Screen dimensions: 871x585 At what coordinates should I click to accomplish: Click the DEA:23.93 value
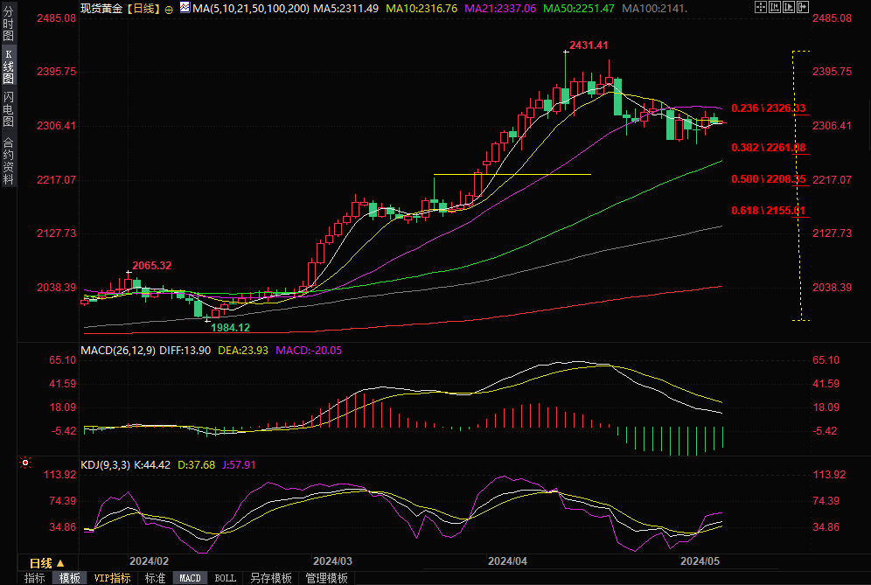click(243, 351)
